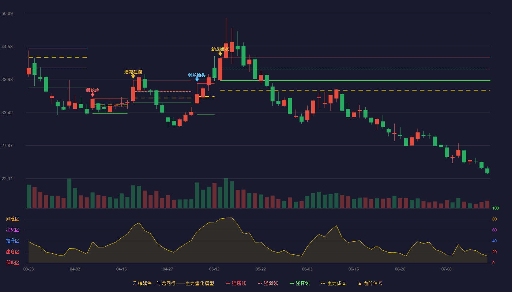
Task: Click the 03-23 date label
Action: (29, 269)
